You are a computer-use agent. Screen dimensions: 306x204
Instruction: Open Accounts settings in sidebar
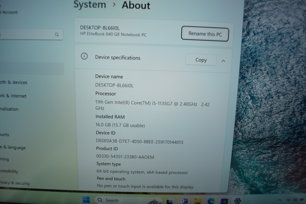tap(5, 134)
